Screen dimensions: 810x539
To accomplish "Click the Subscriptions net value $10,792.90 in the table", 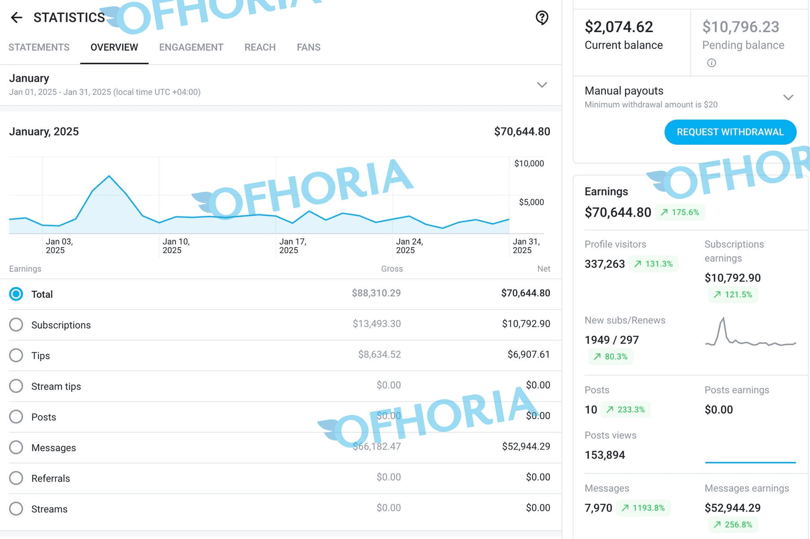I will pos(526,323).
